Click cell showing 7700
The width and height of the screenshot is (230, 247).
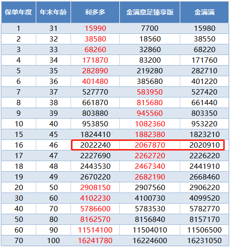click(x=150, y=28)
